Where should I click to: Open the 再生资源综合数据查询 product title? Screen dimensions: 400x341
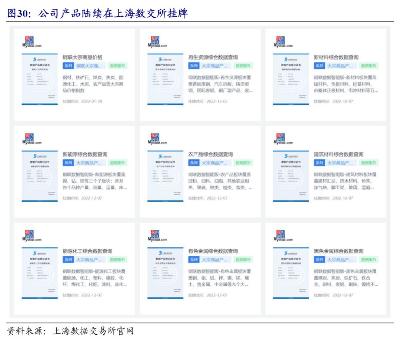coord(213,57)
